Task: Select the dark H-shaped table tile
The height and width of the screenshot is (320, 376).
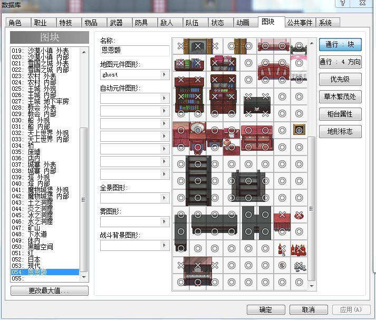Action: [x=257, y=223]
